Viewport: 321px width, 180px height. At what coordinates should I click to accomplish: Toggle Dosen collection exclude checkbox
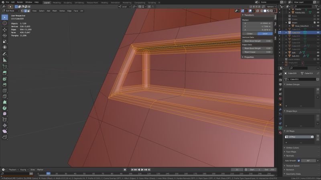click(315, 23)
